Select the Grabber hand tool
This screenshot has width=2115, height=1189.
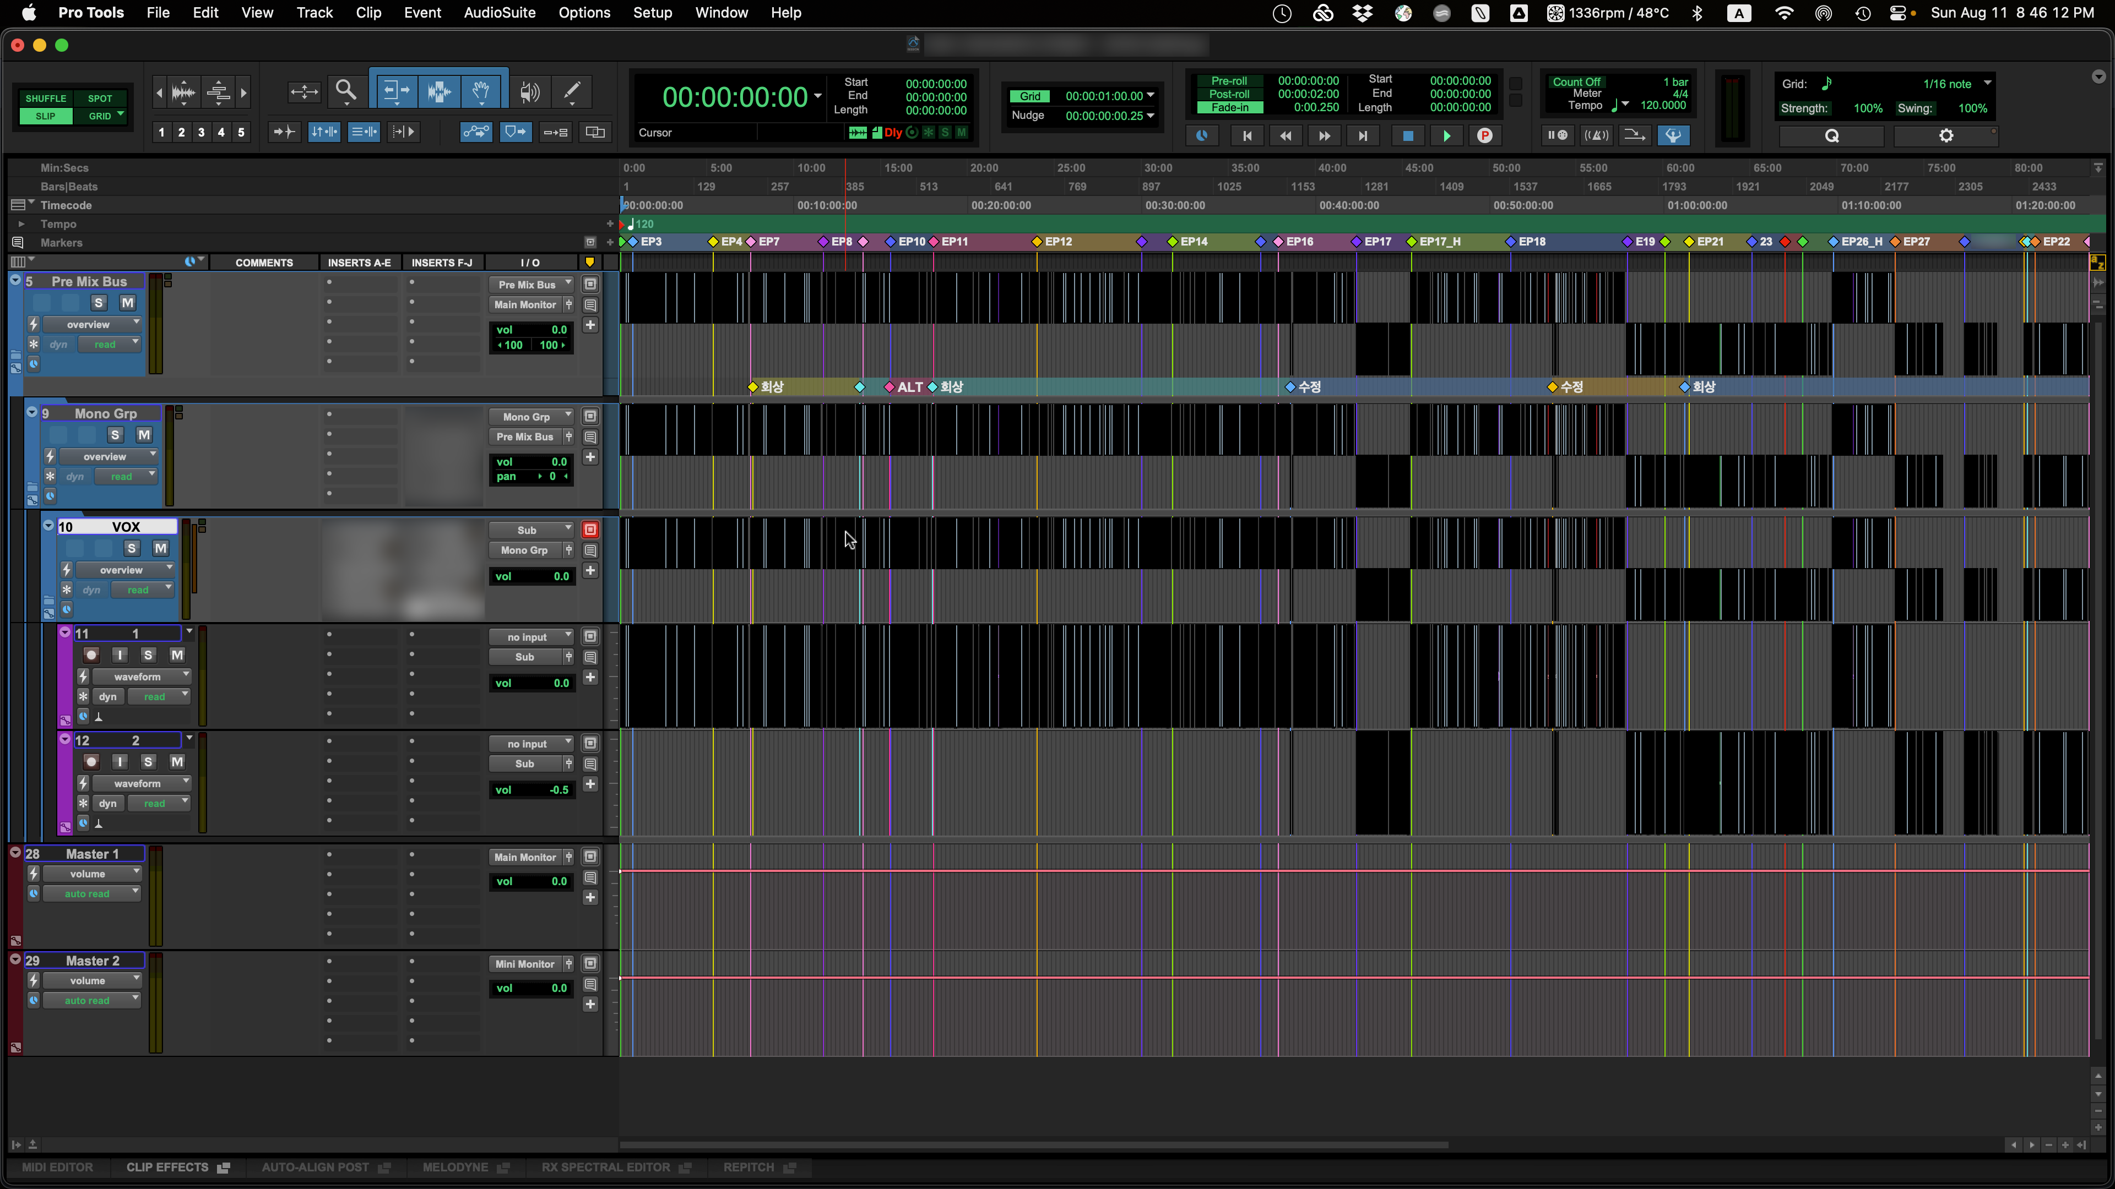tap(482, 92)
